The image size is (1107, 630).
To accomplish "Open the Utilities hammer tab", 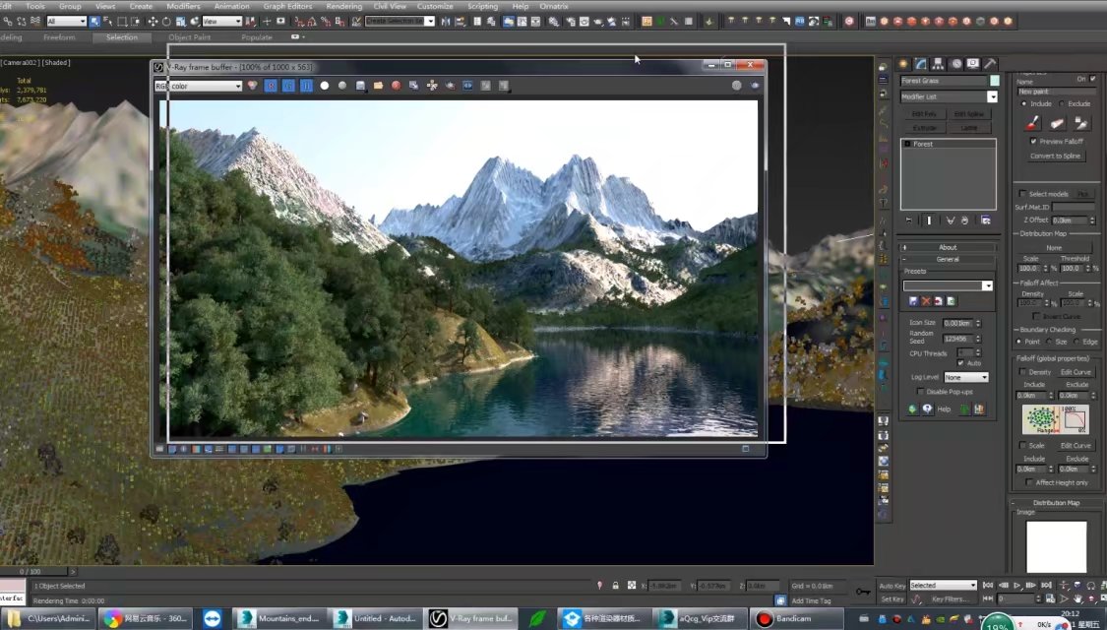I will tap(990, 64).
